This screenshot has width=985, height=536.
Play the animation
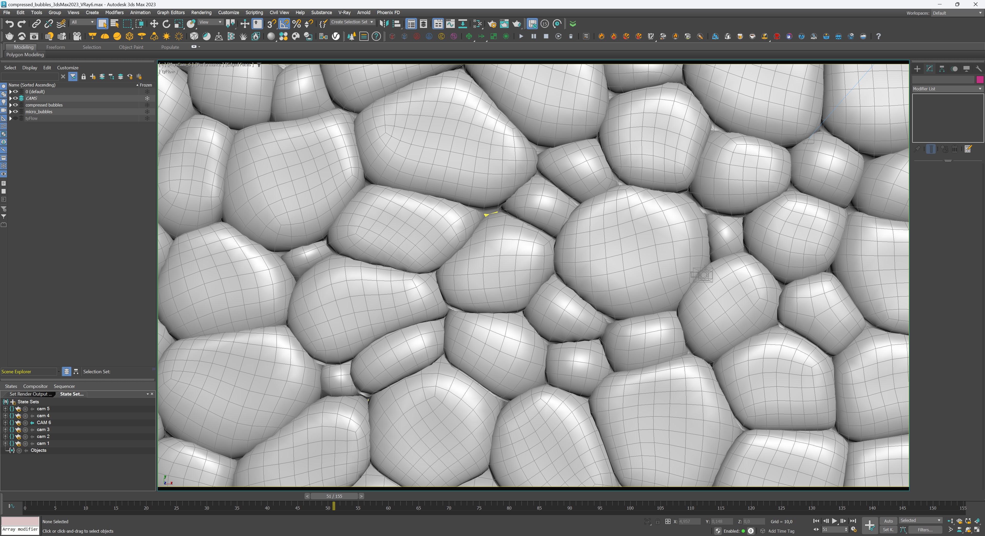pos(834,521)
